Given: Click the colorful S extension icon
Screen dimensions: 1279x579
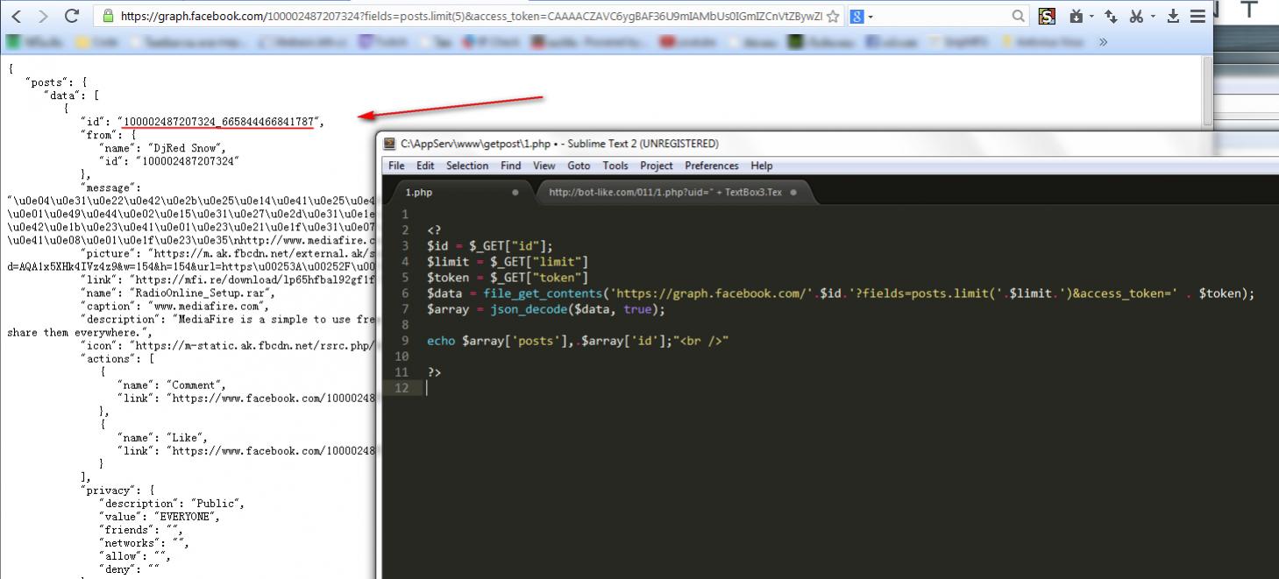Looking at the screenshot, I should (x=1047, y=16).
